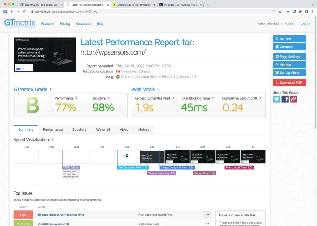Click the wpsensors site screenshot thumbnail

pos(45,55)
